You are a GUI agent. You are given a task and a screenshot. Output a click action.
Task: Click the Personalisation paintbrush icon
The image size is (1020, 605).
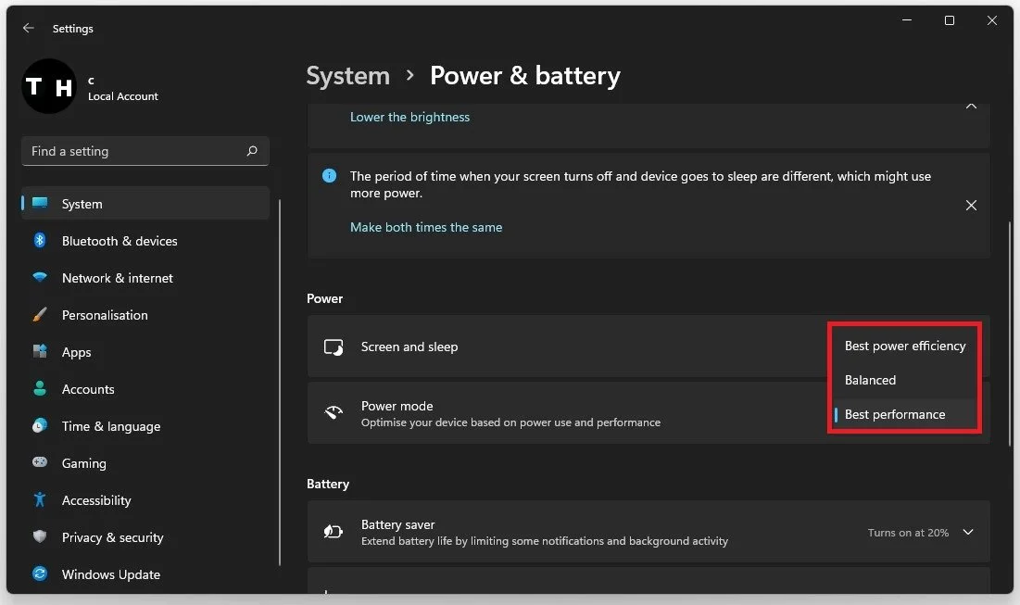pyautogui.click(x=40, y=314)
